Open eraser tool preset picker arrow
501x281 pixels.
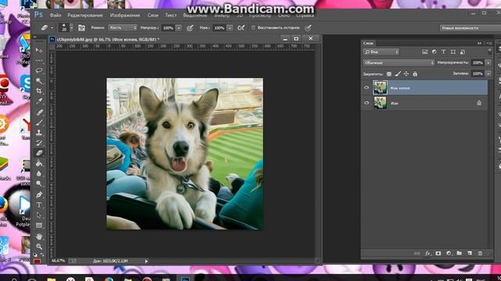tap(52, 28)
